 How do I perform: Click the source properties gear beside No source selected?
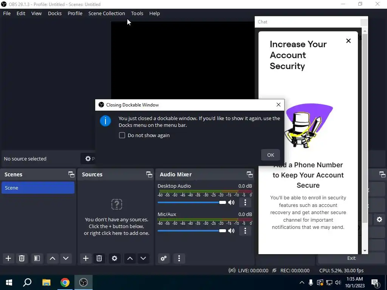[x=88, y=159]
